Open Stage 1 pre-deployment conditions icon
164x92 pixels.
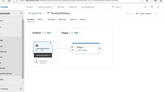tap(72, 49)
